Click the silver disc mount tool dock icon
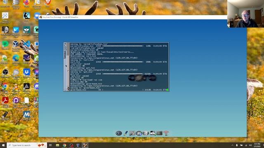The width and height of the screenshot is (264, 148). (146, 133)
